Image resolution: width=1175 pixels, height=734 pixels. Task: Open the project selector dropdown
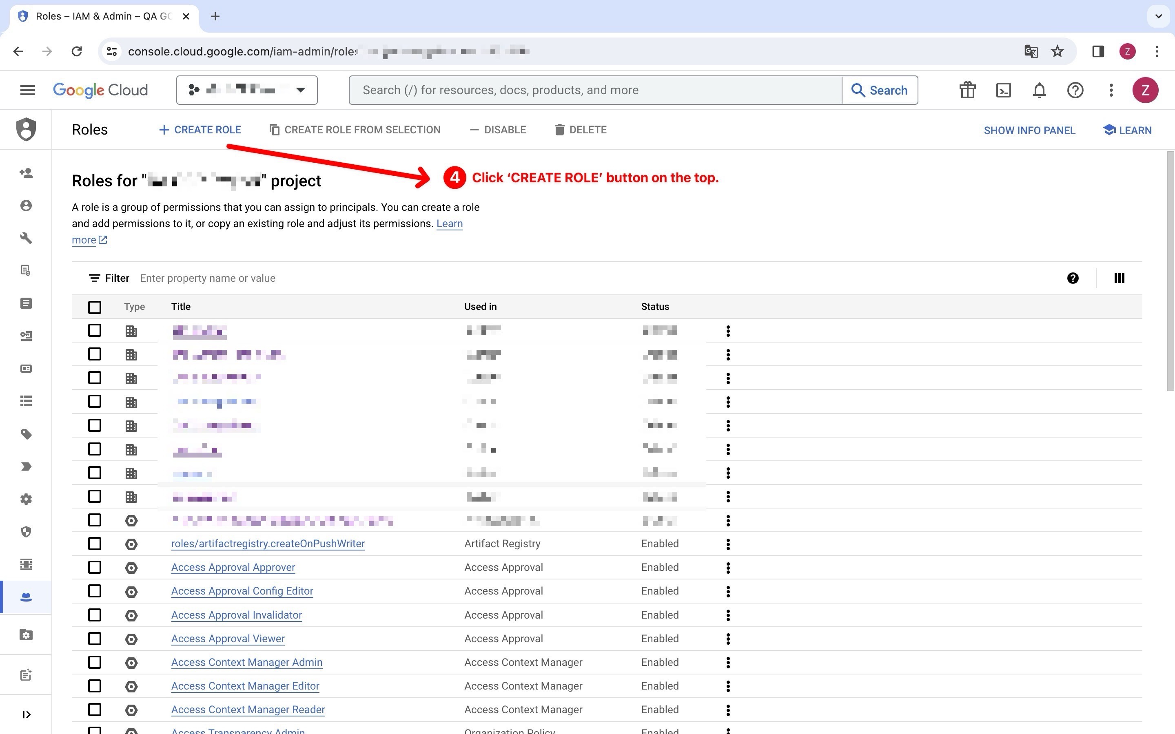247,90
